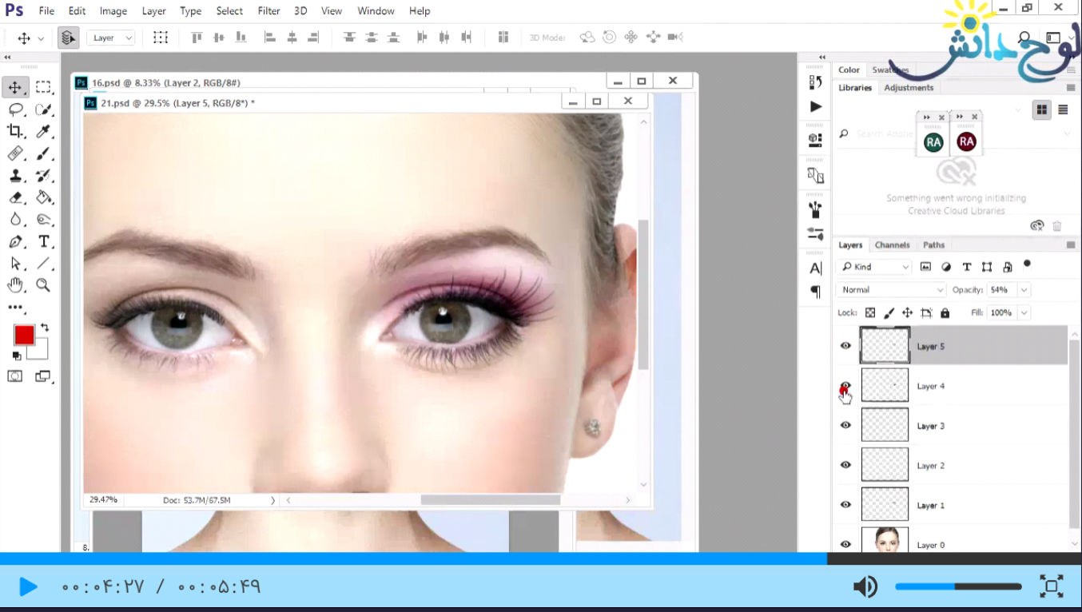Swap foreground and background colors
Viewport: 1082px width, 612px height.
(x=45, y=328)
